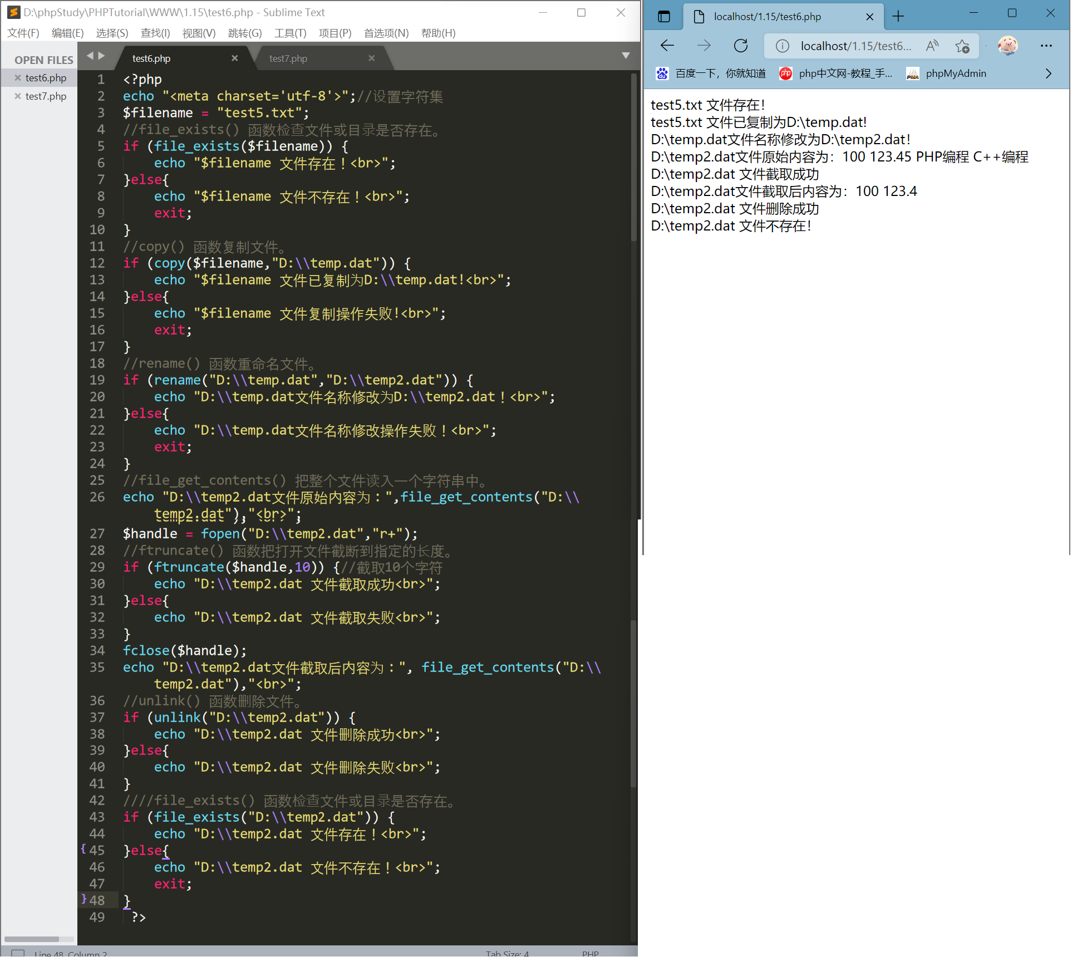Viewport: 1072px width, 971px height.
Task: Expand more bookmarks chevron
Action: (x=1048, y=73)
